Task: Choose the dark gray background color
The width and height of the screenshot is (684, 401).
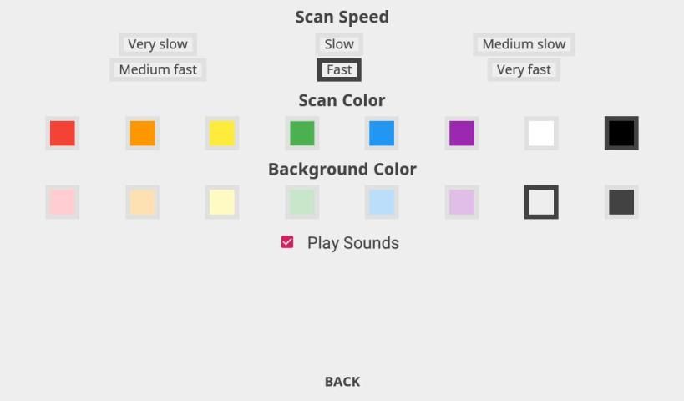Action: coord(621,202)
